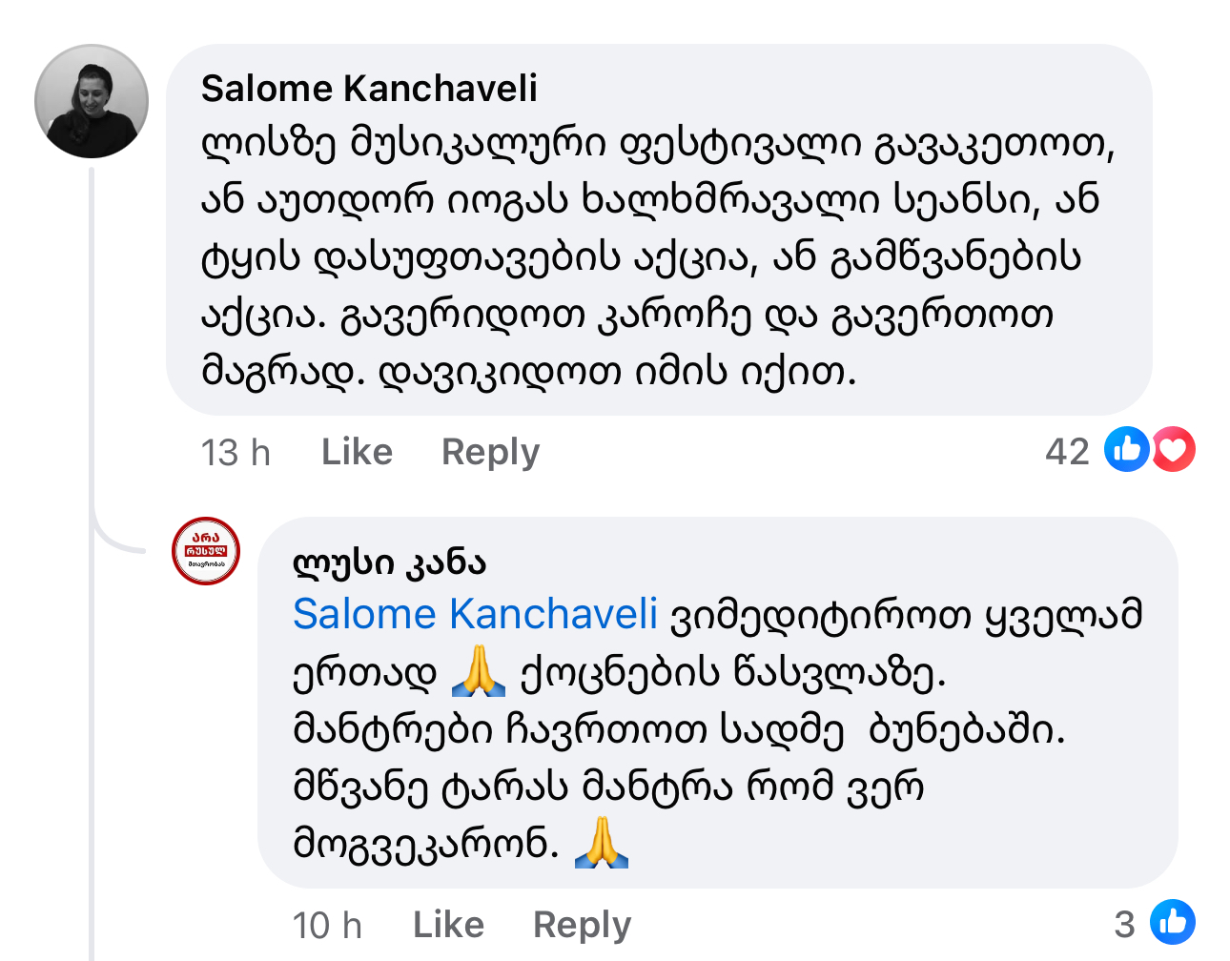
Task: Open Salome Kanchaveli's name above her comment
Action: tap(369, 89)
